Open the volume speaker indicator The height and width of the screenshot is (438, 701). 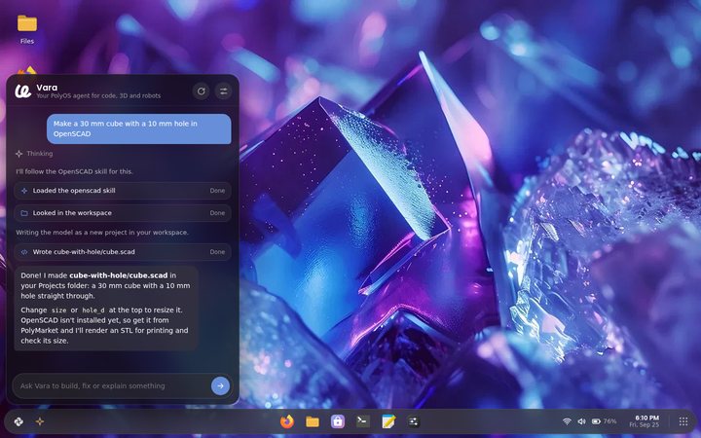pyautogui.click(x=581, y=421)
